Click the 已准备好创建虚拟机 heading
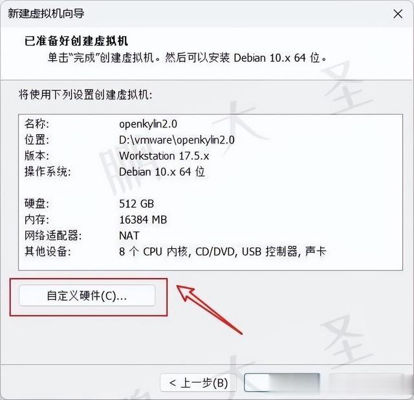The height and width of the screenshot is (400, 414). [76, 41]
